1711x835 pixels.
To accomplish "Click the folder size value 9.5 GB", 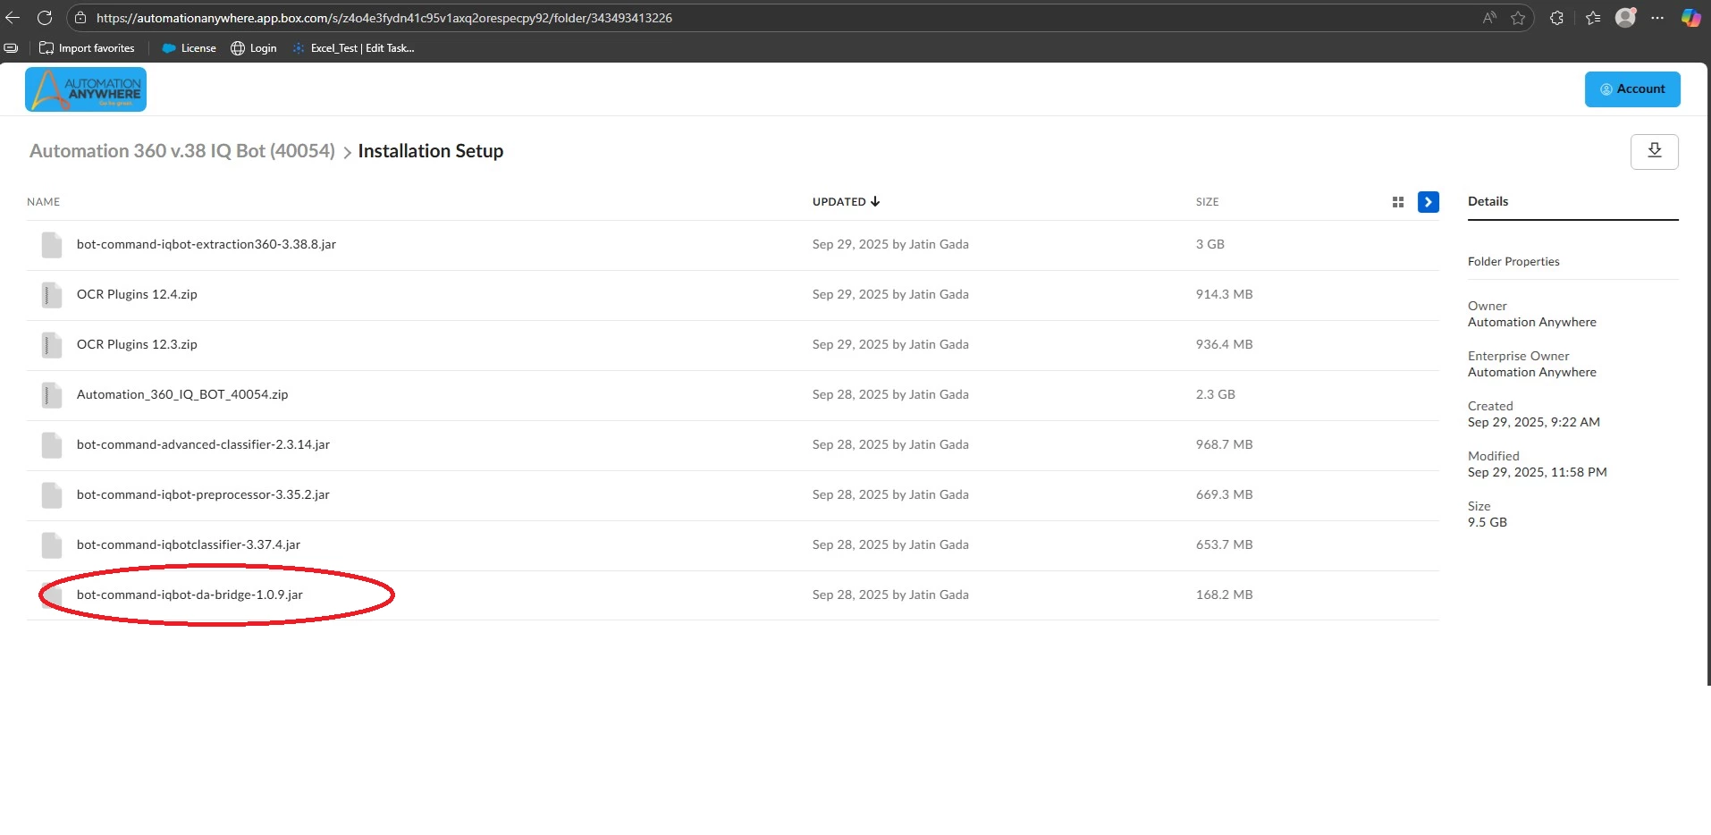I will coord(1488,522).
